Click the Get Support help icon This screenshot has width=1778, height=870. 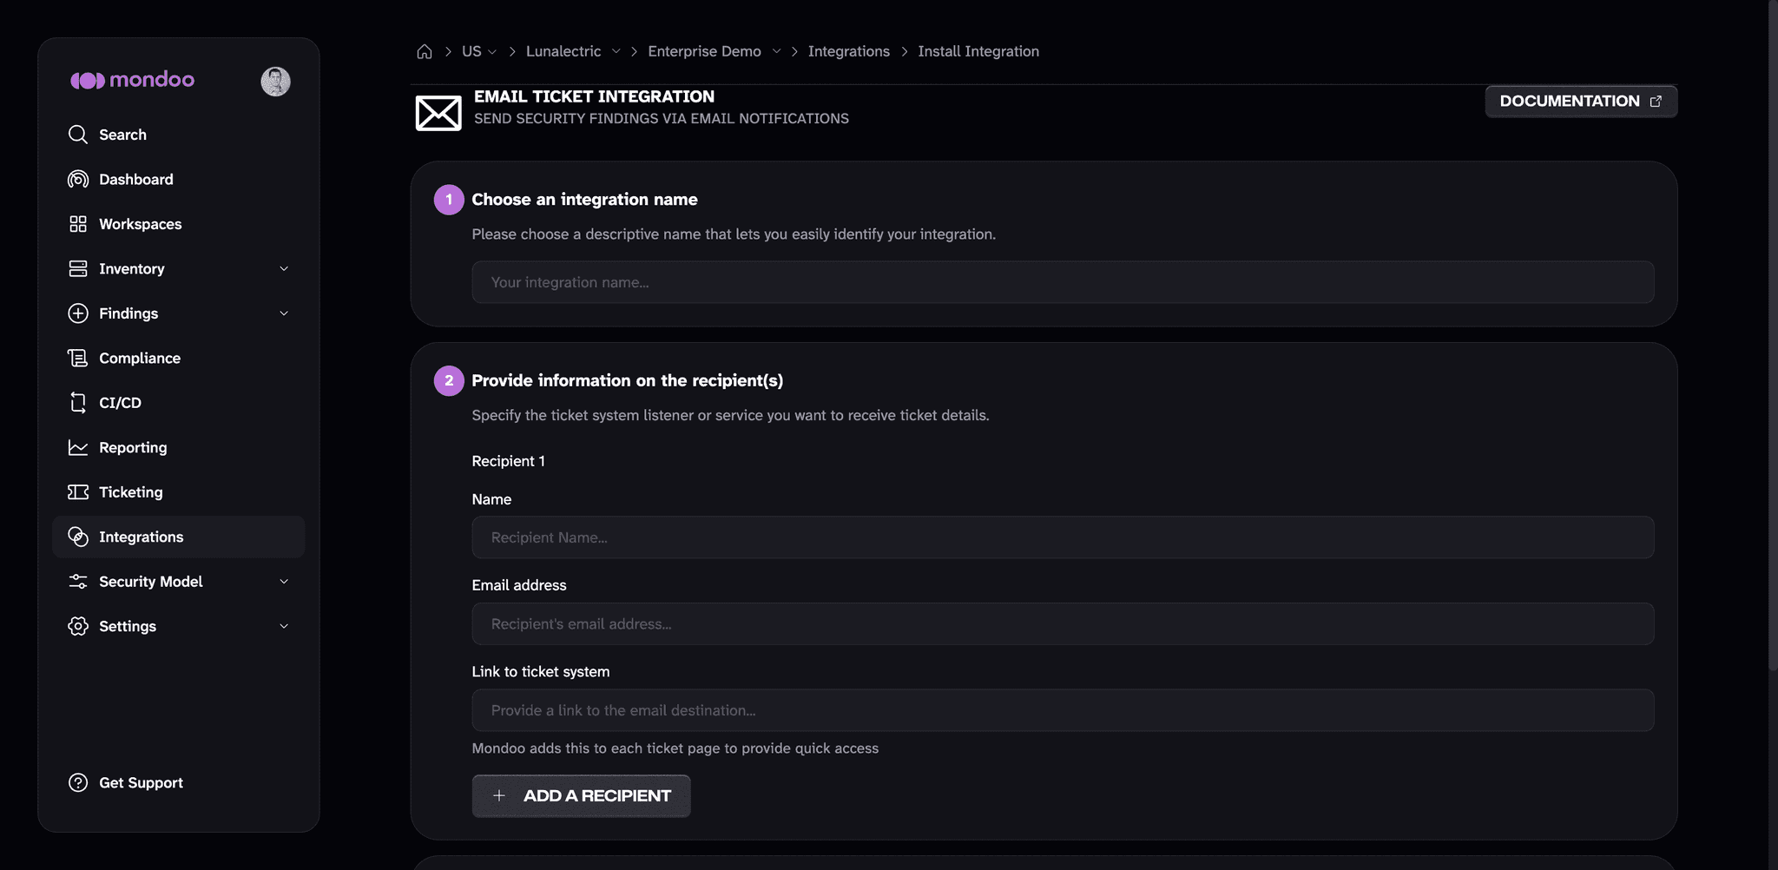[78, 782]
